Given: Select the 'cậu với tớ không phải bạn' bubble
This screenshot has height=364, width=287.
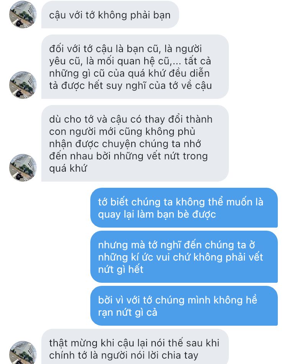Looking at the screenshot, I should click(110, 15).
